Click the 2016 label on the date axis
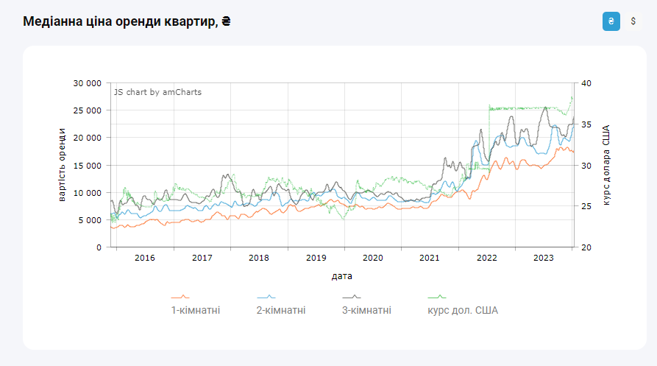Image resolution: width=657 pixels, height=366 pixels. pyautogui.click(x=145, y=258)
